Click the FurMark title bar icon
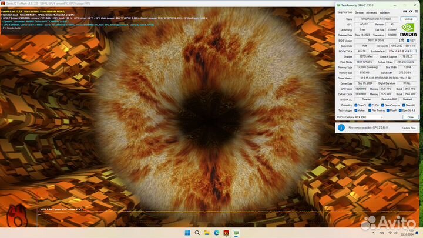The height and width of the screenshot is (238, 423). point(3,4)
